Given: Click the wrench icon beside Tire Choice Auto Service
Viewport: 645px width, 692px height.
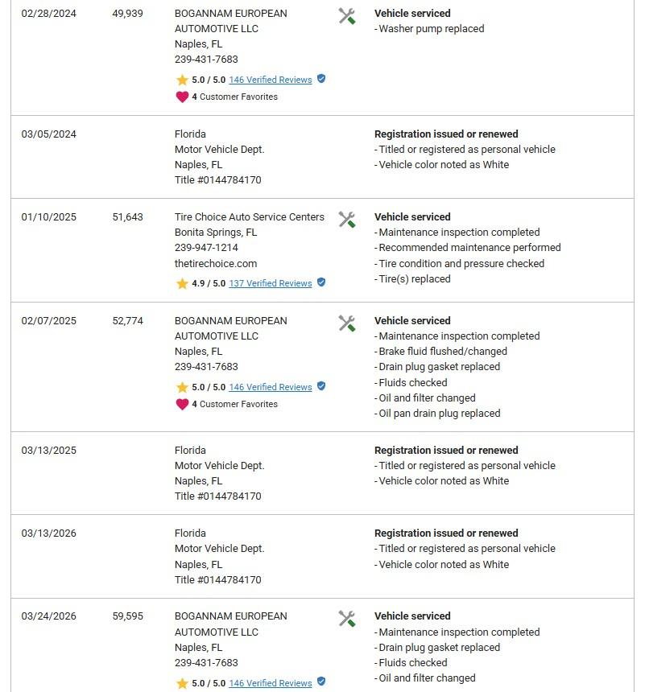Looking at the screenshot, I should tap(347, 220).
